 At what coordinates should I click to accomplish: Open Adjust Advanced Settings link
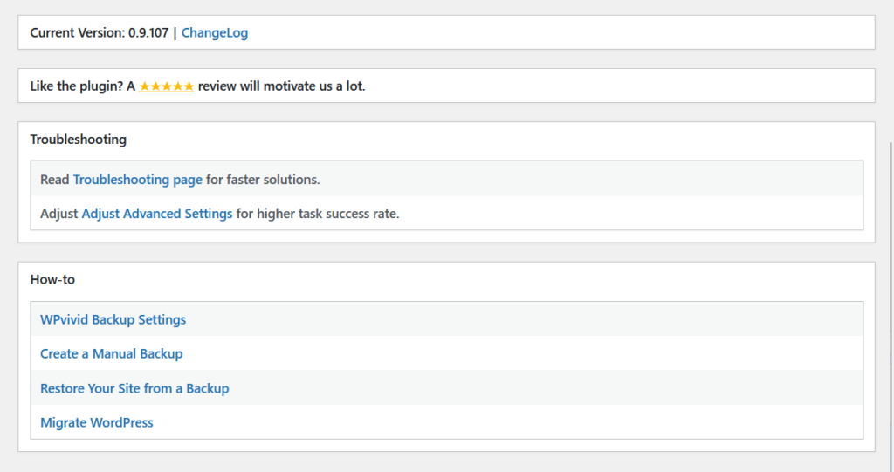click(157, 214)
